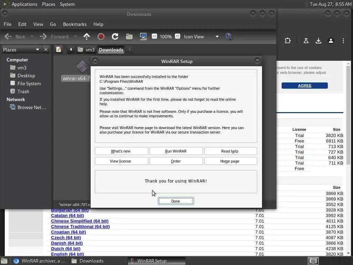Screen dimensions: 353x265
Task: Open the browser profile icon
Action: tap(331, 41)
